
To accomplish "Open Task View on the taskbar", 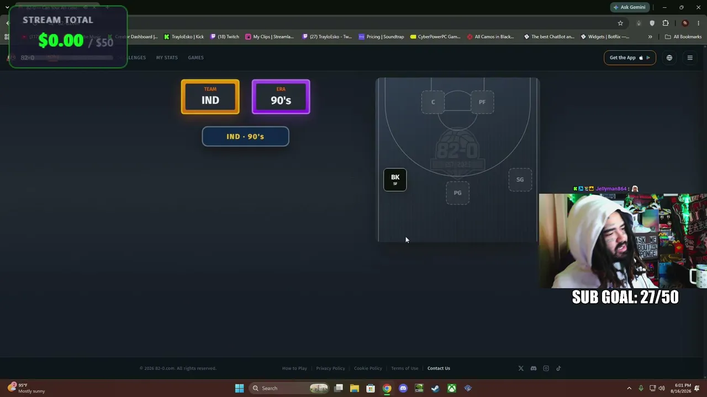I will tap(339, 388).
